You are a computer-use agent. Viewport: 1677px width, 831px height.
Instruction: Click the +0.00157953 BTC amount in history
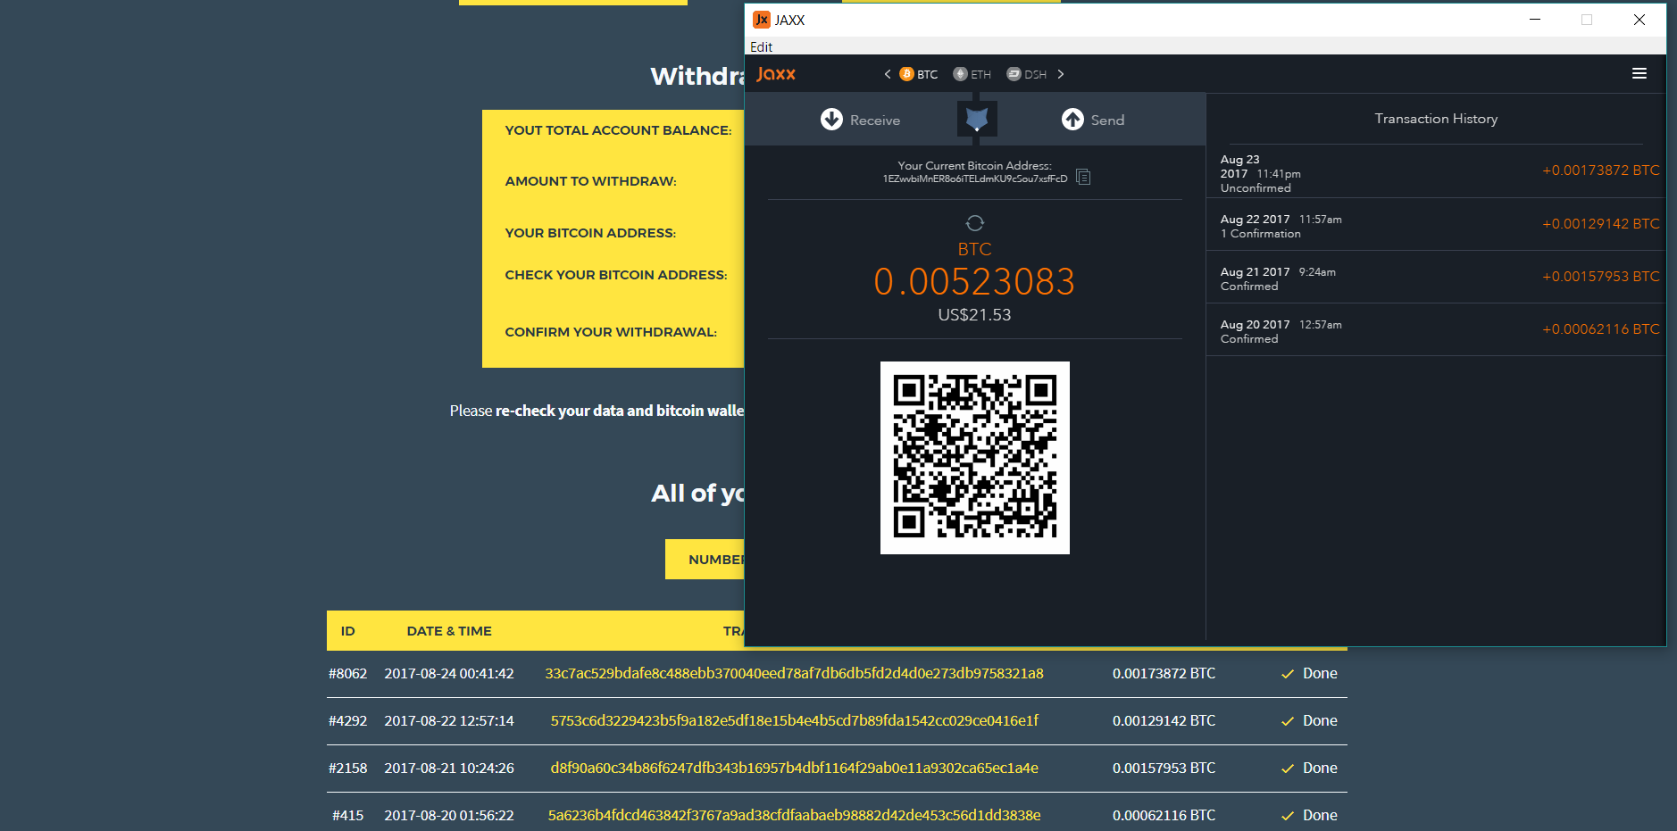[1601, 277]
